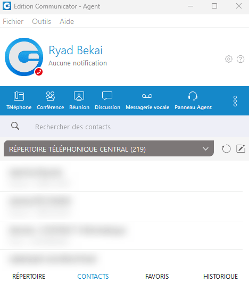Switch to the FAVORIS tab
Viewport: 249px width, 283px height.
click(x=157, y=276)
